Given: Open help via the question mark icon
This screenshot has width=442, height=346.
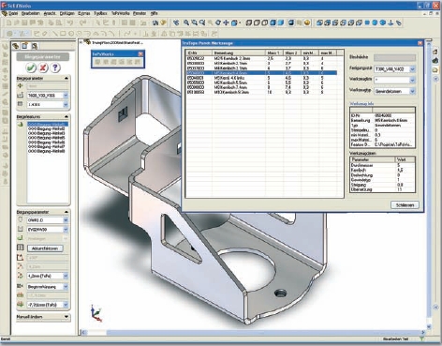Looking at the screenshot, I should click(x=55, y=68).
